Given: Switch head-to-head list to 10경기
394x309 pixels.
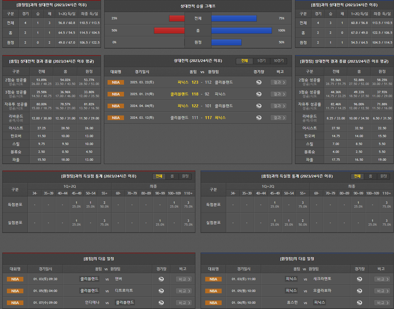Looking at the screenshot, I should (278, 61).
